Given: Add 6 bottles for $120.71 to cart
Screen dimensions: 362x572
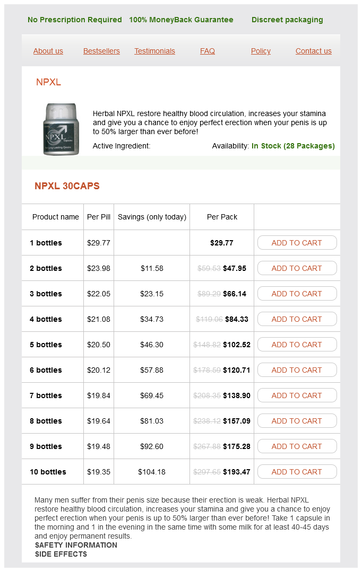Looking at the screenshot, I should 297,370.
